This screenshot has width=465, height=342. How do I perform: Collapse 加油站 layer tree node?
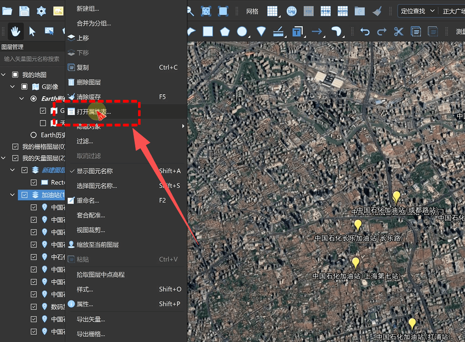12,195
